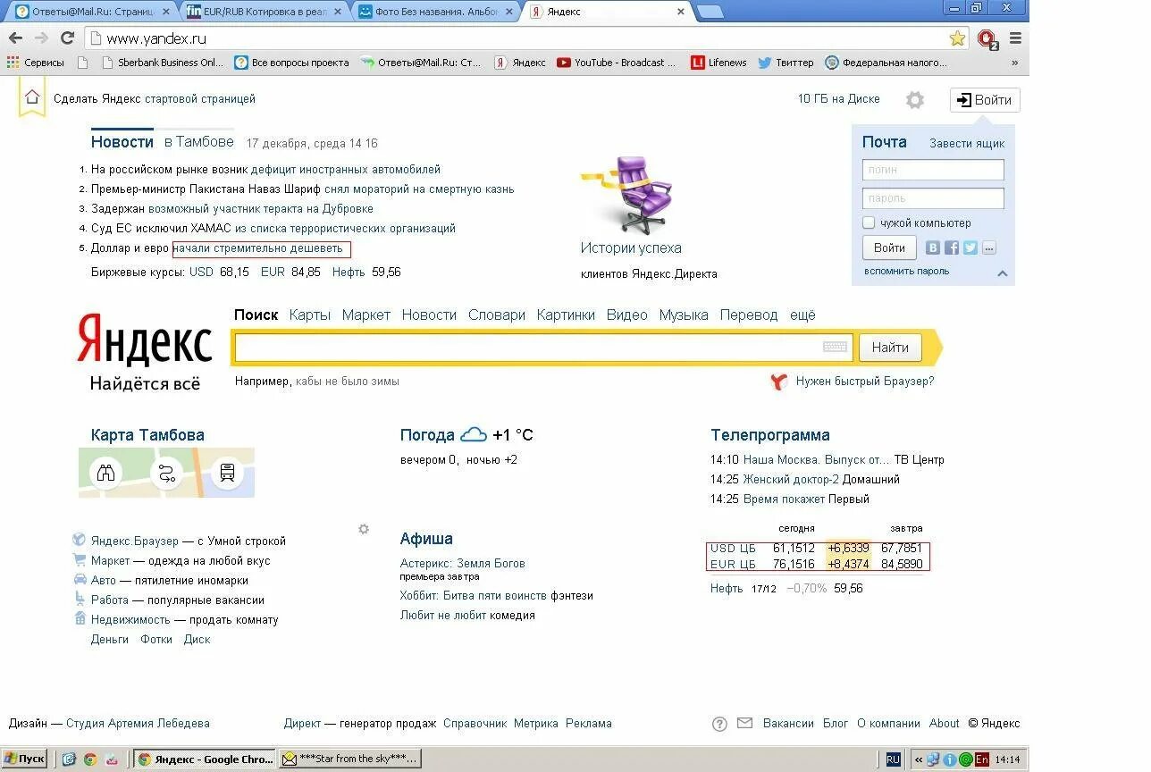Reload the page with the refresh icon
1151x772 pixels.
coord(67,38)
